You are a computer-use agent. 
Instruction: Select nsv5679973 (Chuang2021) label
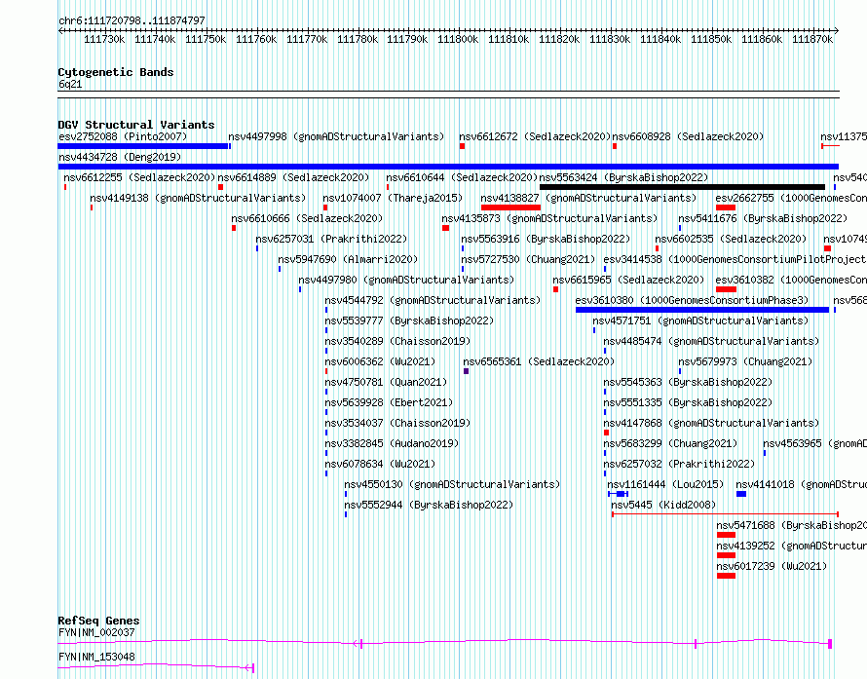coord(745,361)
